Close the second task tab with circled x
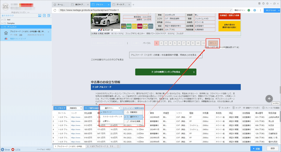The height and width of the screenshot is (152, 281). [x=118, y=146]
